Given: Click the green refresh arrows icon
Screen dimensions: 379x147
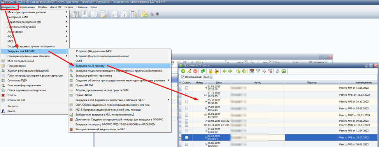Looking at the screenshot, I should coord(203,71).
